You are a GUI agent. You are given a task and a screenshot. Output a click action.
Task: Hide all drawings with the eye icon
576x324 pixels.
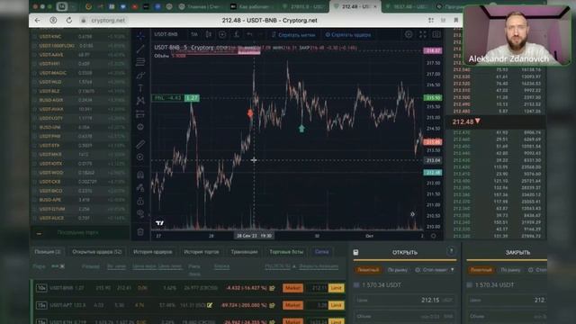pyautogui.click(x=140, y=214)
